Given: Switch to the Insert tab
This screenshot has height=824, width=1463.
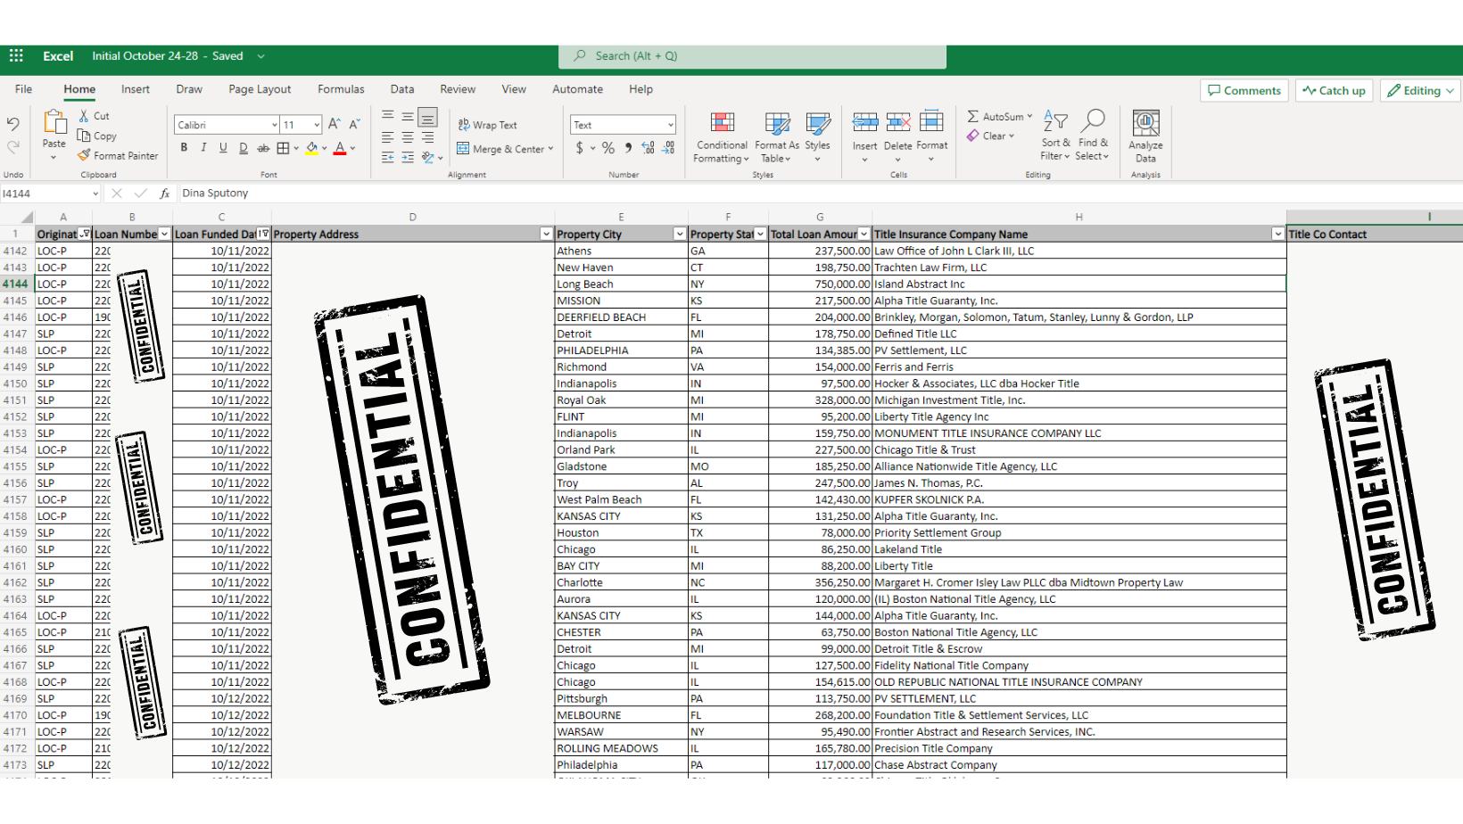Looking at the screenshot, I should tap(136, 89).
